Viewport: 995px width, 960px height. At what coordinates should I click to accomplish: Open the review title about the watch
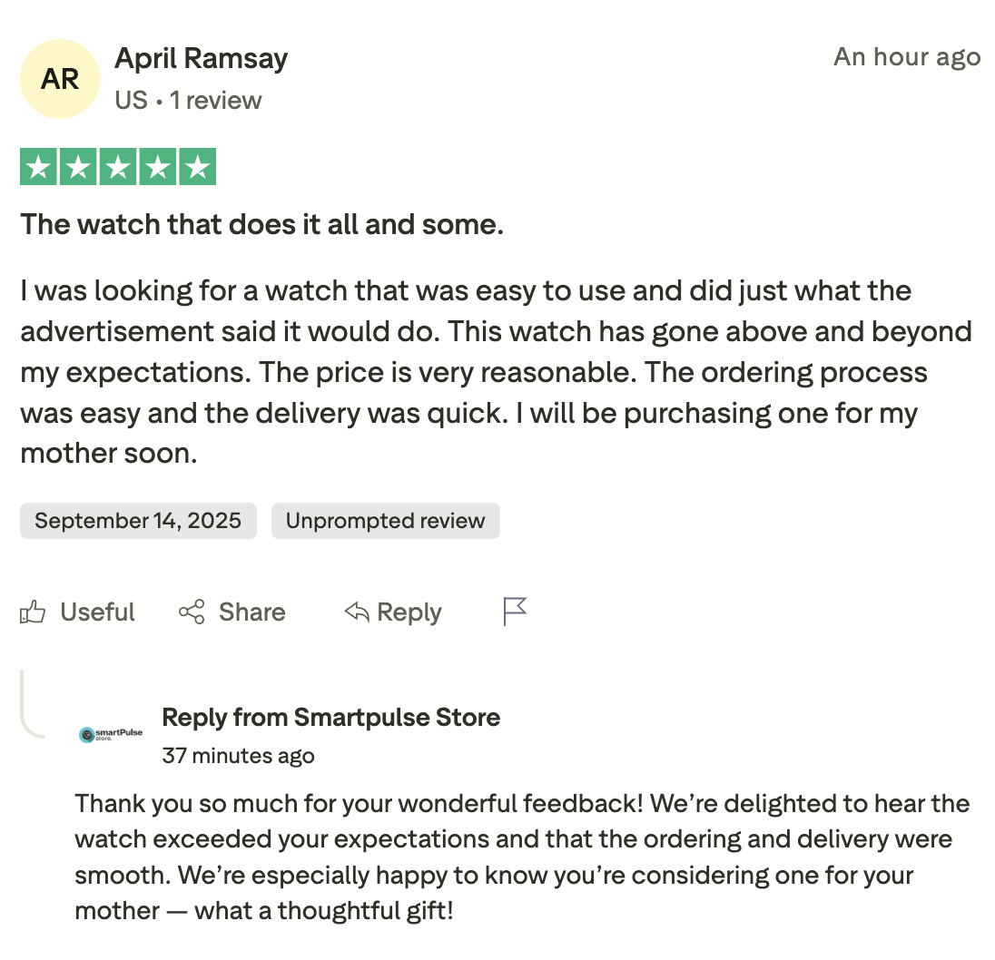261,224
